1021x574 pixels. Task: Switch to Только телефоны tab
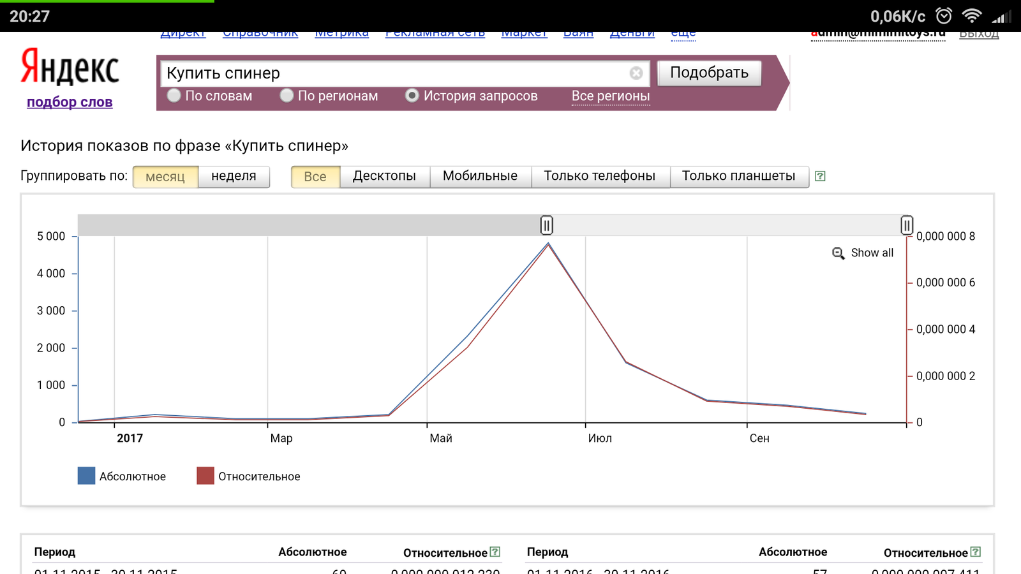(x=600, y=177)
